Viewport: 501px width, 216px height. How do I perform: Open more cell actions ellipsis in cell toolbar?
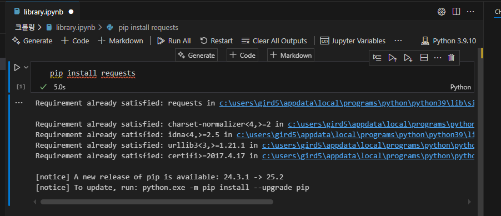coord(438,58)
